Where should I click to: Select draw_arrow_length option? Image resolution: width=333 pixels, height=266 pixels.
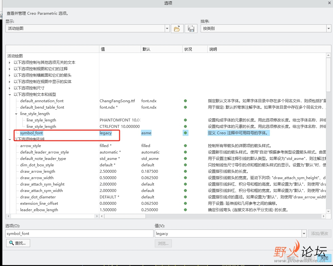point(37,171)
